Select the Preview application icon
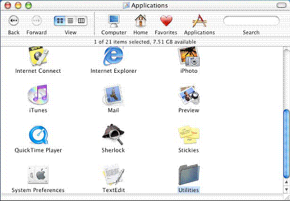Screen dimensions: 290x201 pos(189,95)
